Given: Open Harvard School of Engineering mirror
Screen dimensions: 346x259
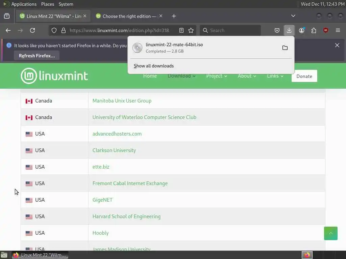Looking at the screenshot, I should pyautogui.click(x=126, y=217).
